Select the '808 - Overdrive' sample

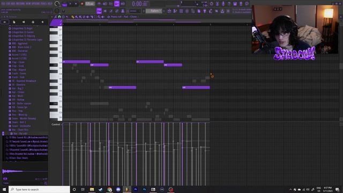(x=20, y=51)
